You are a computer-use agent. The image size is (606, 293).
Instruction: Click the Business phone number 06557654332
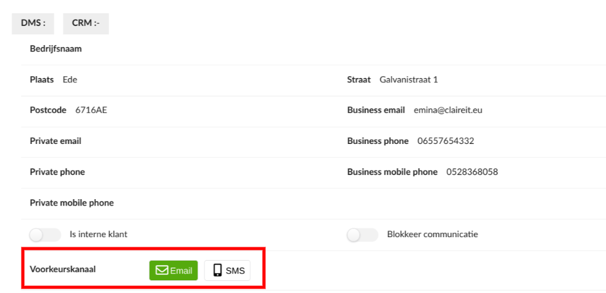(445, 141)
